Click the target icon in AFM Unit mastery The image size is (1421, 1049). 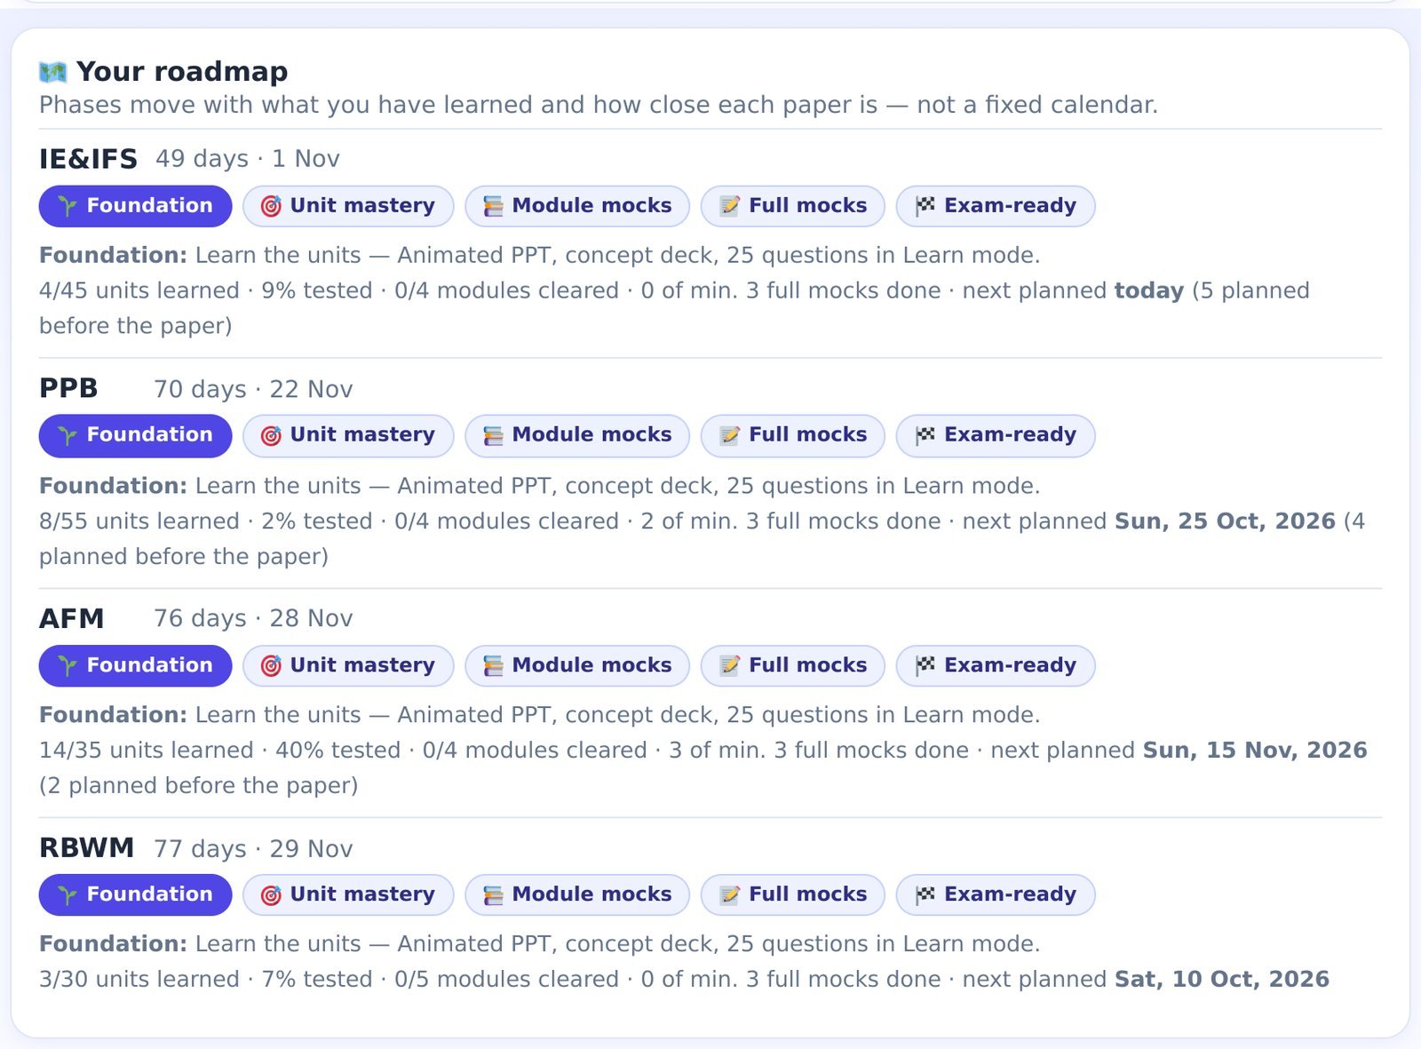tap(271, 665)
